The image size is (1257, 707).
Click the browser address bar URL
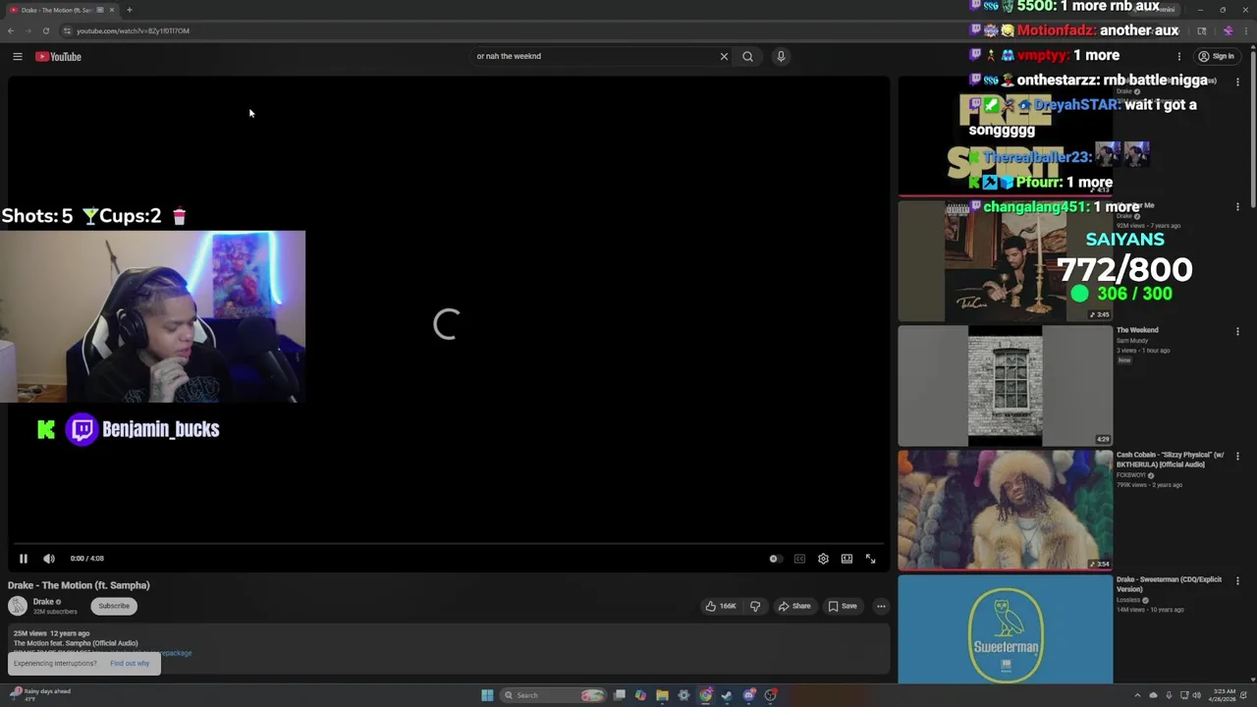(133, 30)
